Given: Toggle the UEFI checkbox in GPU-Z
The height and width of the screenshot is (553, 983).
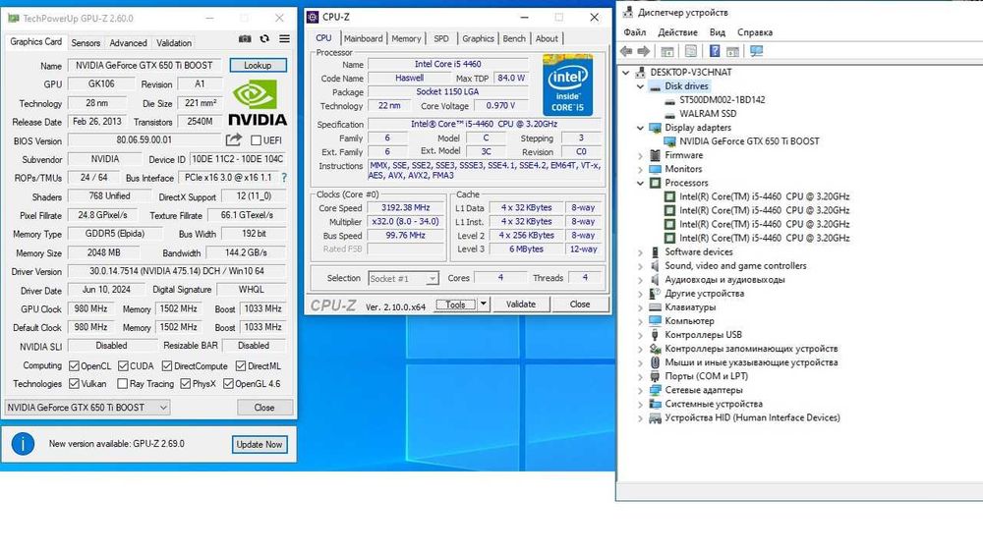Looking at the screenshot, I should click(256, 140).
